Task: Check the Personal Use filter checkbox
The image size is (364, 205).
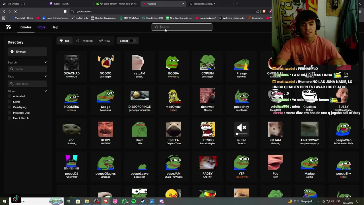Action: point(9,113)
